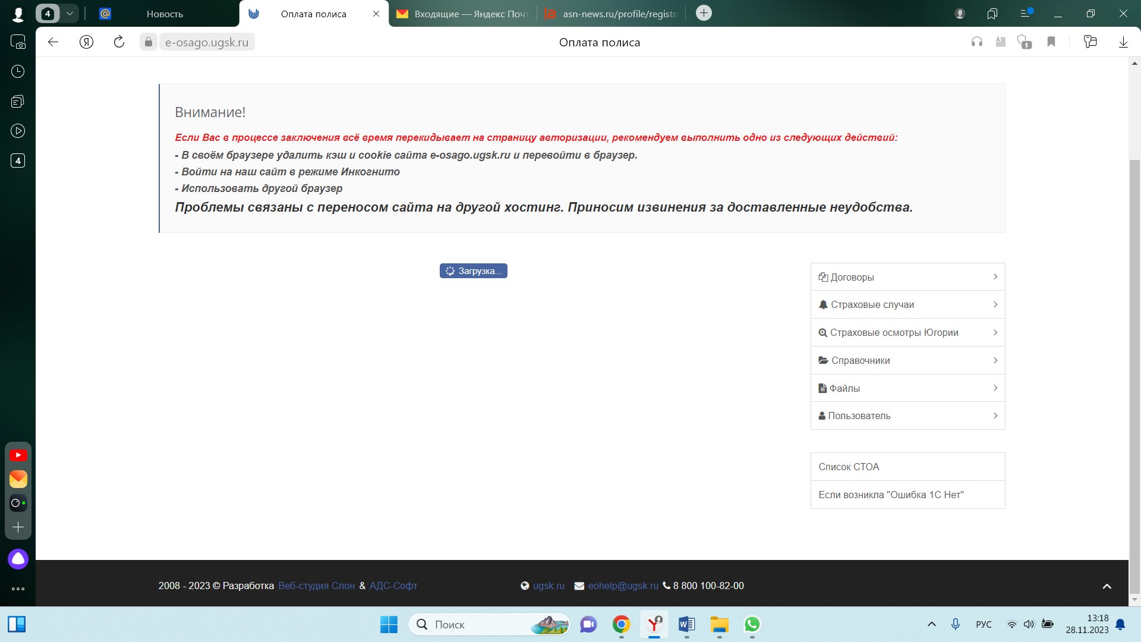The image size is (1141, 642).
Task: Open YouTube shortcut in browser sidebar
Action: click(x=18, y=455)
